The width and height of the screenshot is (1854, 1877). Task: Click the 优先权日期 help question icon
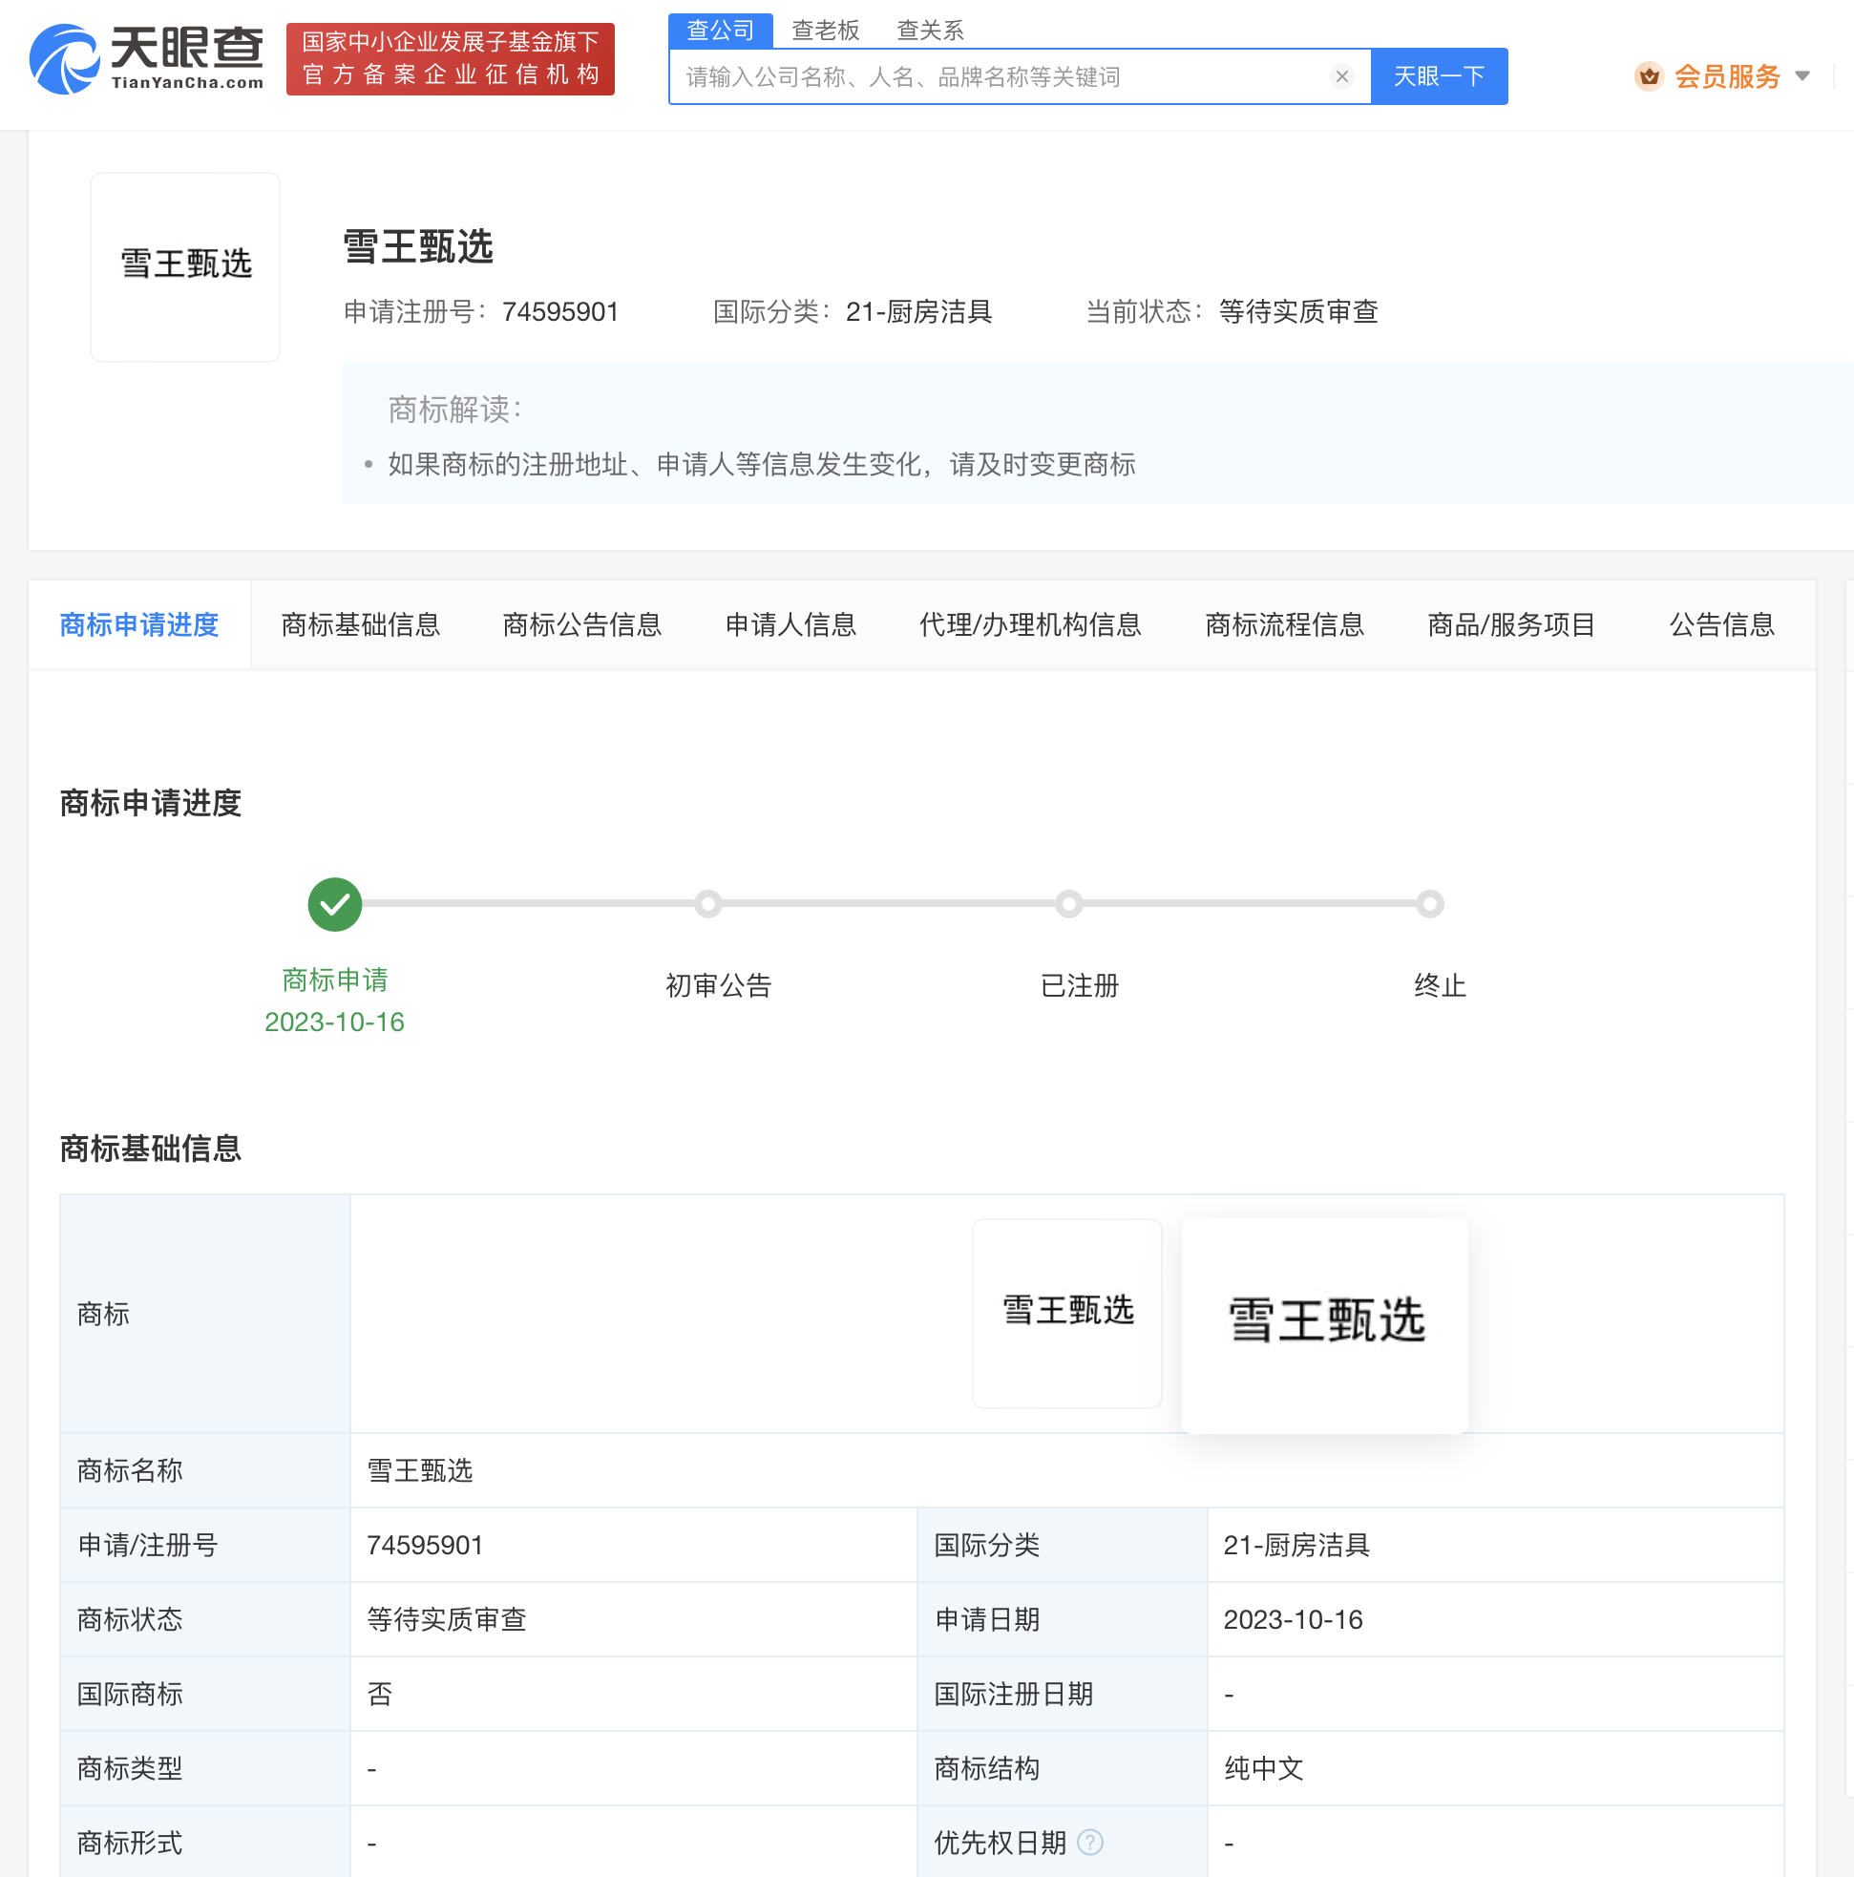click(1090, 1842)
